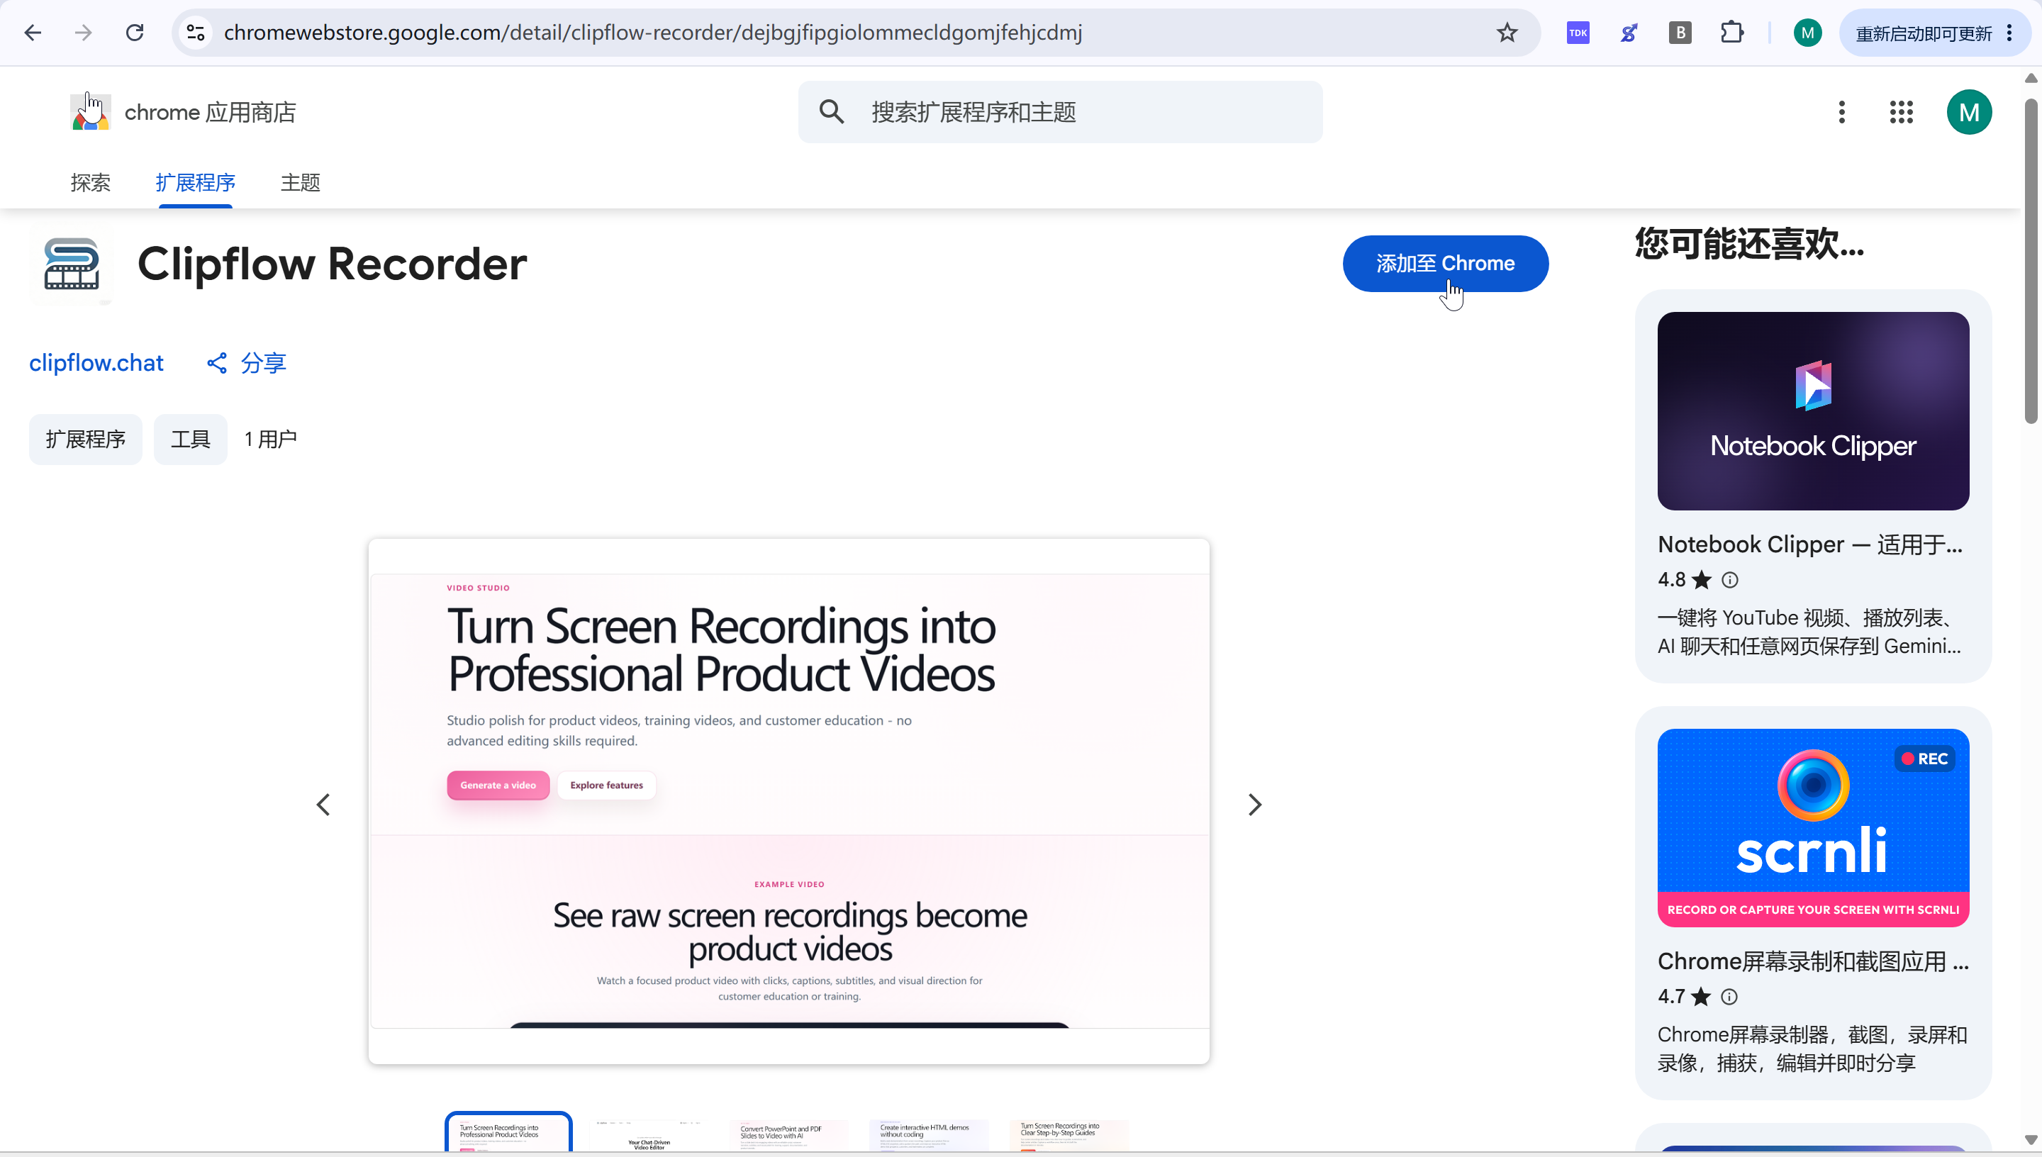Open the clipflow.chat website link
Viewport: 2042px width, 1157px height.
[x=96, y=363]
